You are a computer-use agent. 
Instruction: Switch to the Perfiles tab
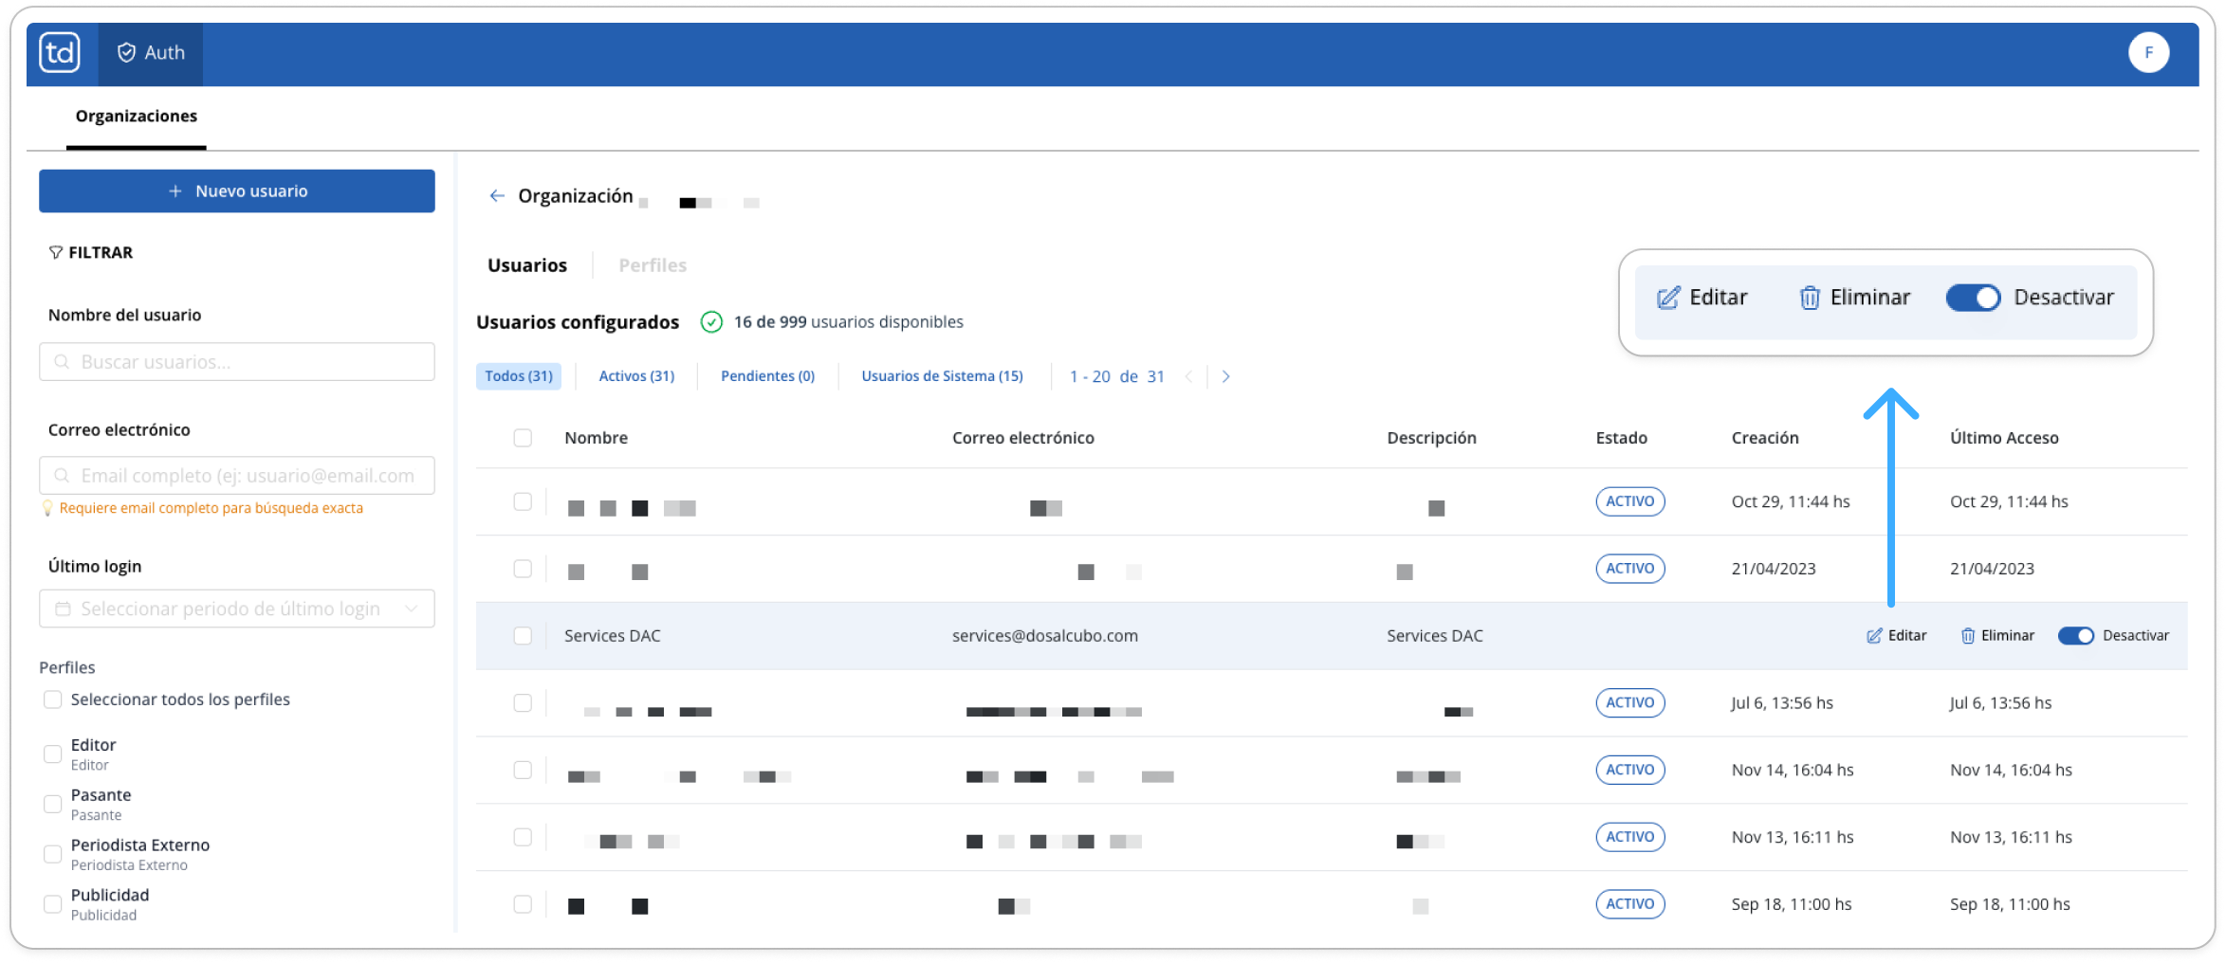[653, 265]
